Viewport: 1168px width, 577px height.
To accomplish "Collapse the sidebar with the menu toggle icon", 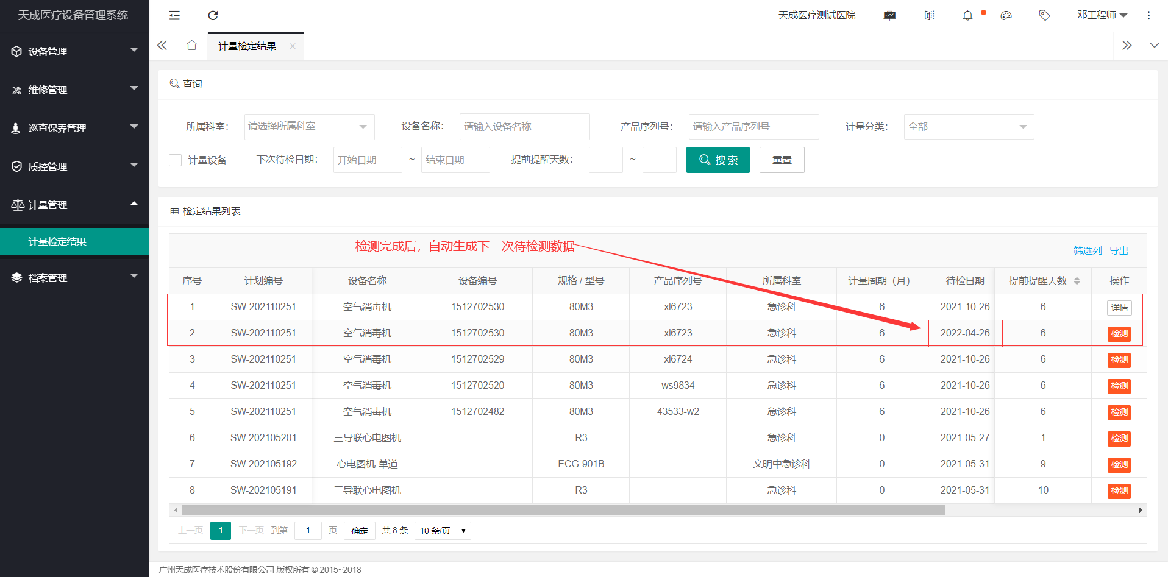I will (174, 15).
